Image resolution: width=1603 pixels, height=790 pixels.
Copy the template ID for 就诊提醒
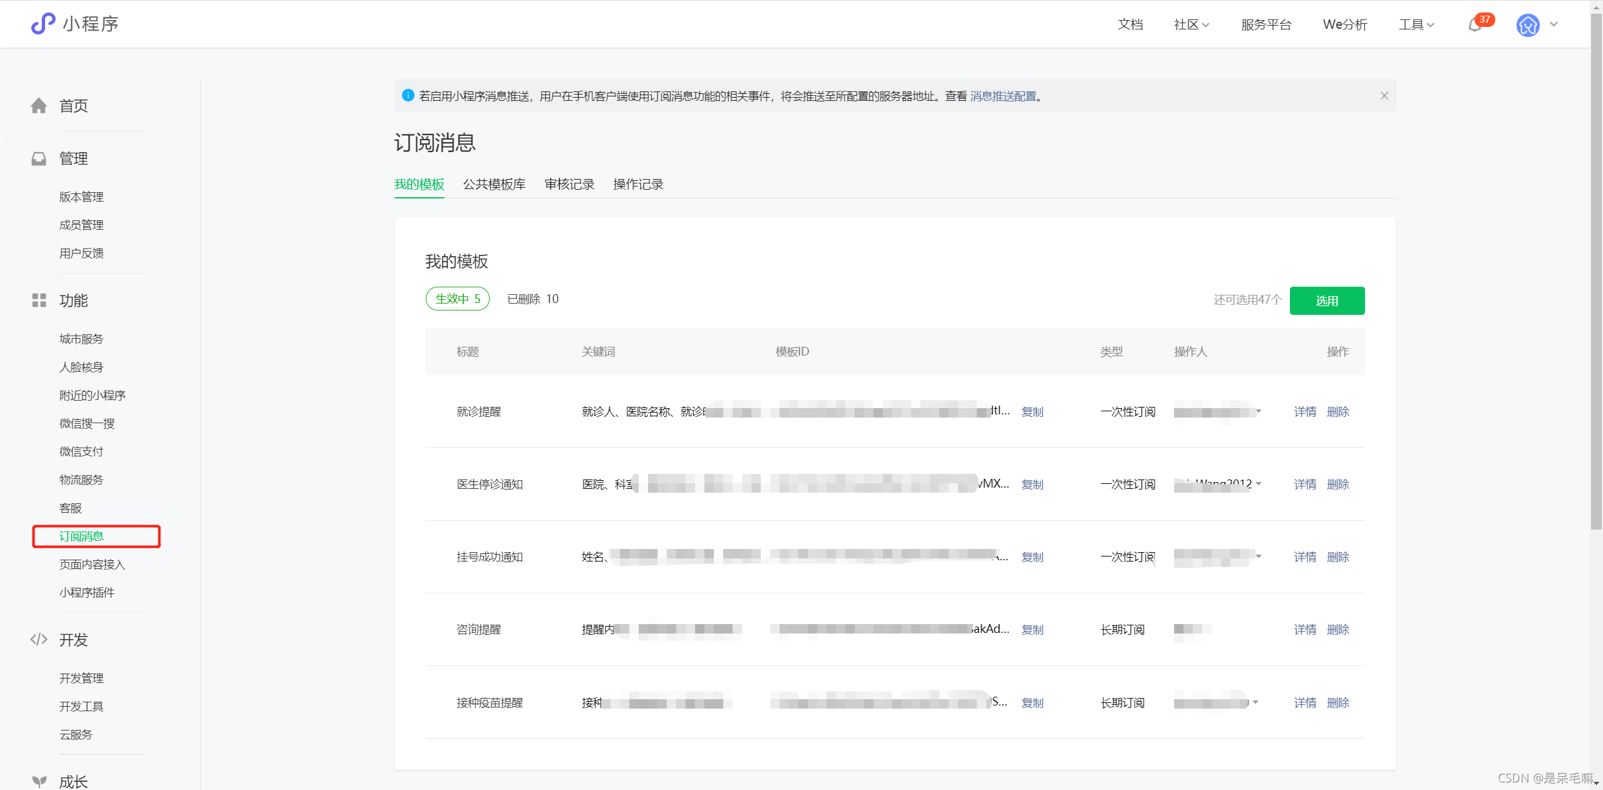point(1032,412)
